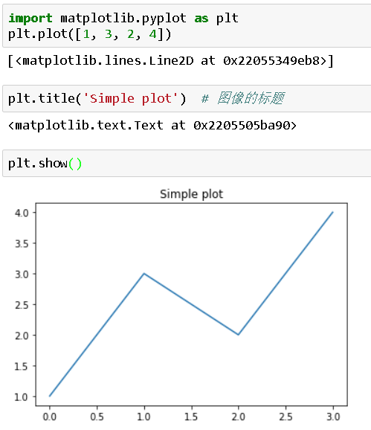The width and height of the screenshot is (371, 430).
Task: Click the 3.0 x-axis tick label
Action: click(x=333, y=417)
